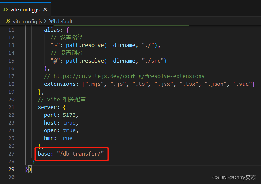Click the 'server' property name
Screen dimensions: 261x184
47,107
